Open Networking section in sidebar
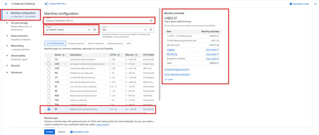This screenshot has height=135, width=319. click(x=21, y=47)
